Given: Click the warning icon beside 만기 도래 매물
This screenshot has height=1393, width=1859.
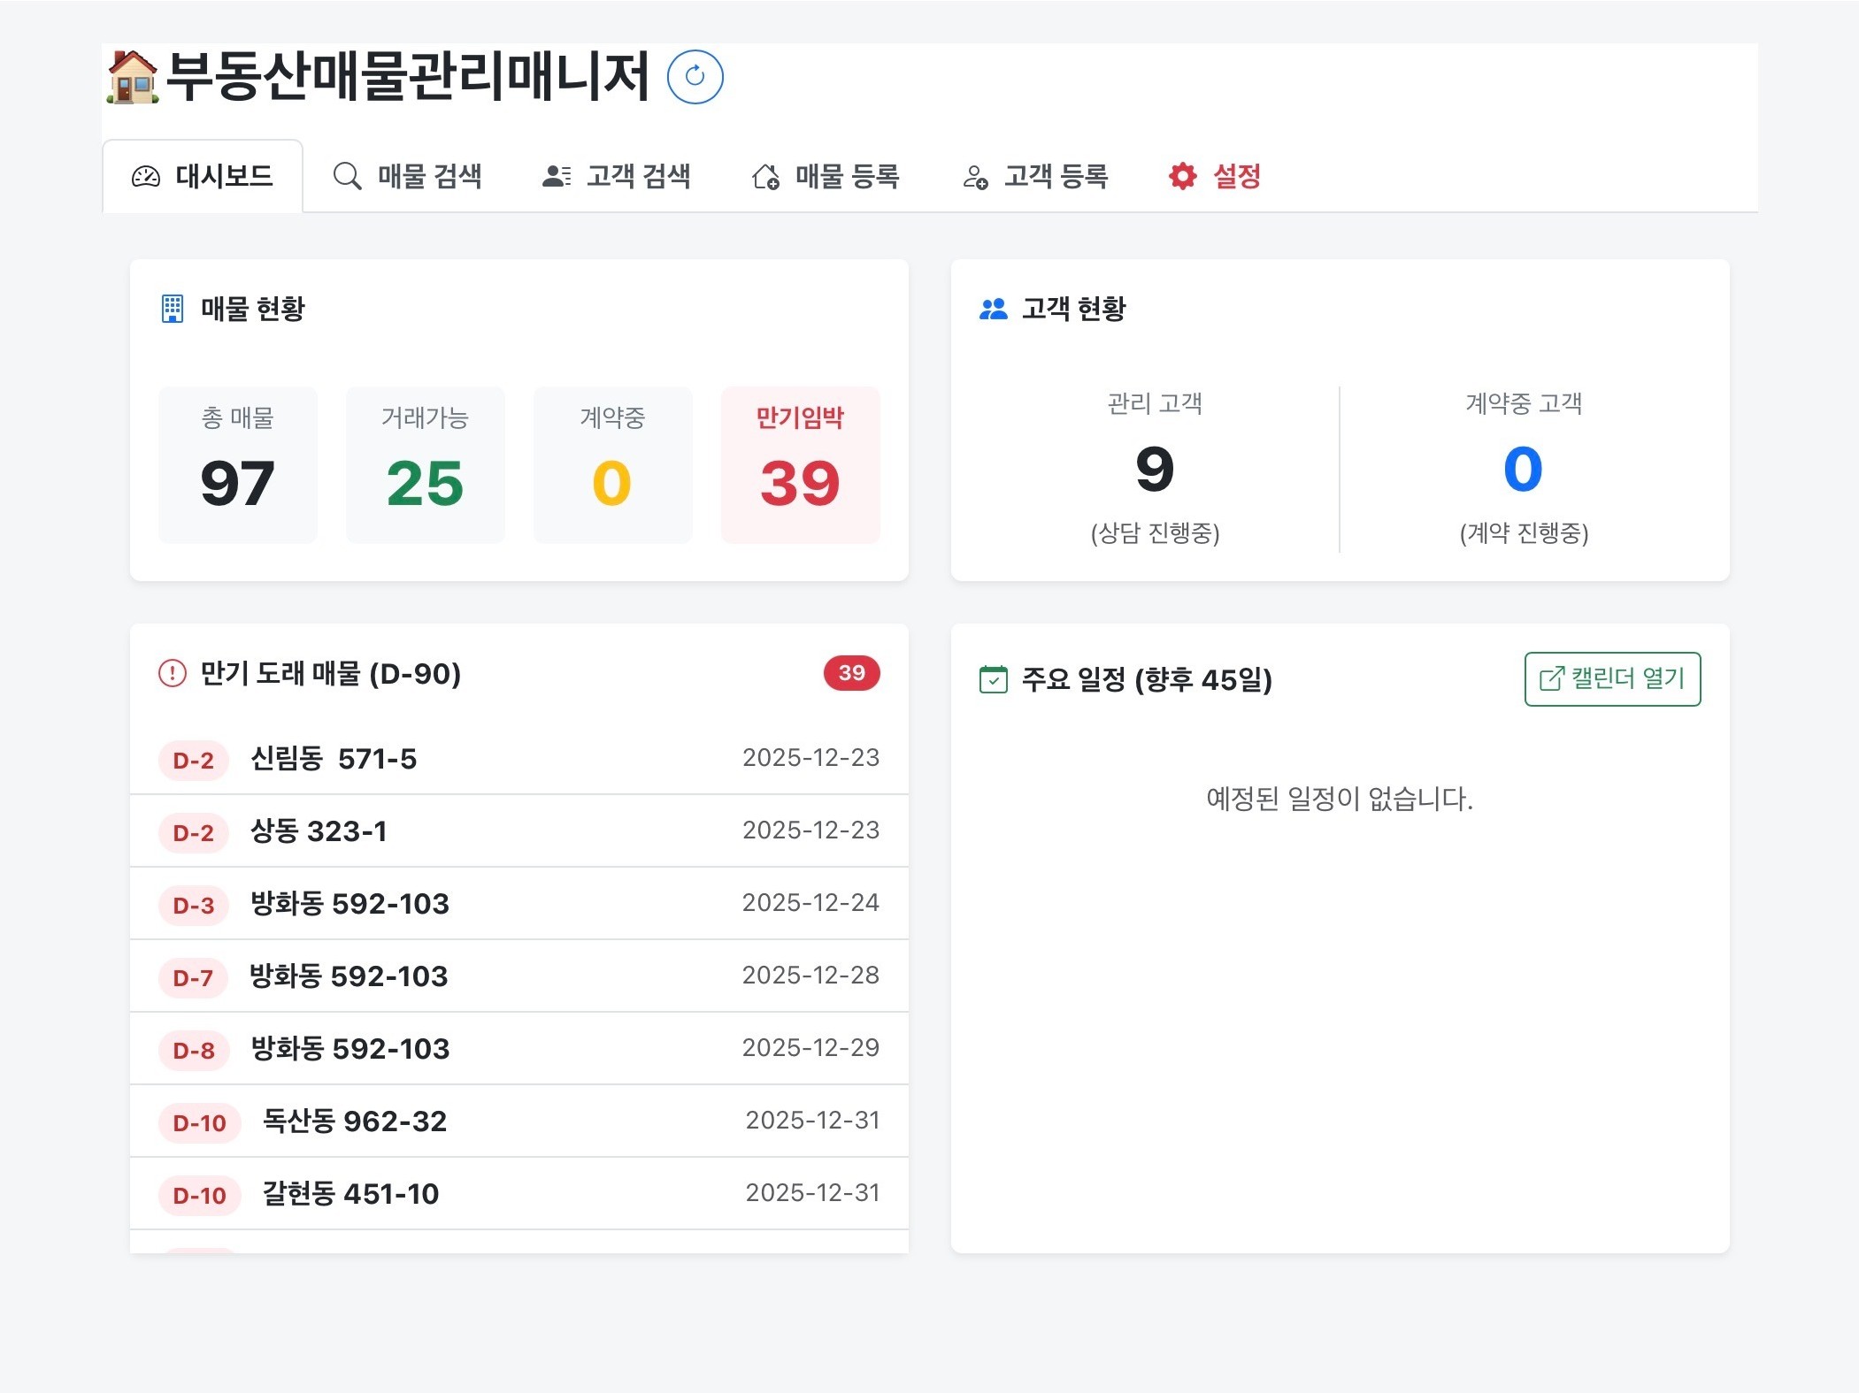Looking at the screenshot, I should tap(169, 674).
